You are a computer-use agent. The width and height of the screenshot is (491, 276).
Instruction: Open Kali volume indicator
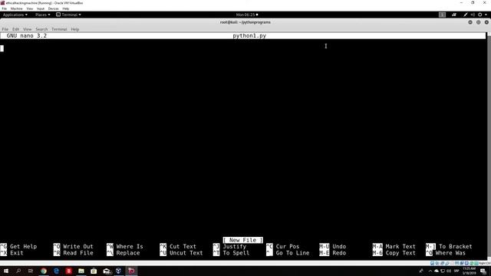click(x=473, y=15)
